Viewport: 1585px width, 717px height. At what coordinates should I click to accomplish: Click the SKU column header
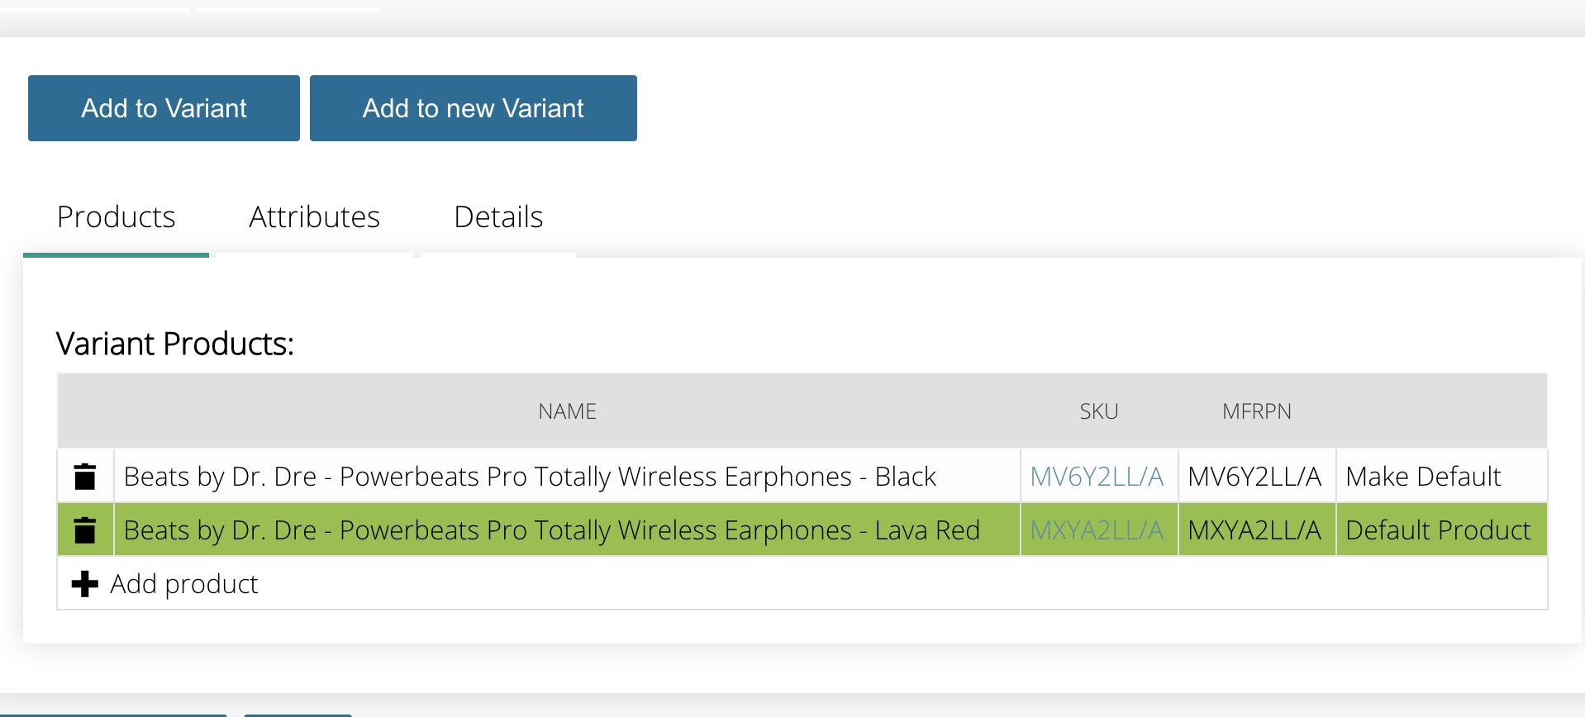[x=1099, y=411]
